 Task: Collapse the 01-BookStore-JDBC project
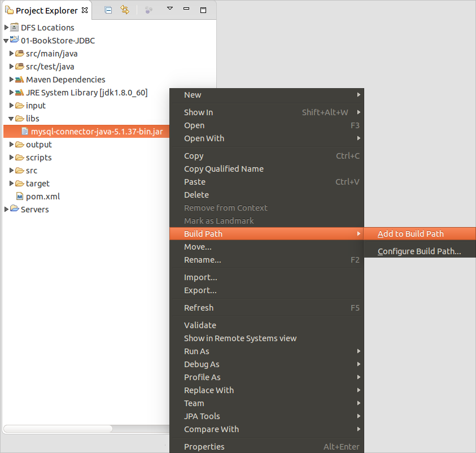[6, 41]
